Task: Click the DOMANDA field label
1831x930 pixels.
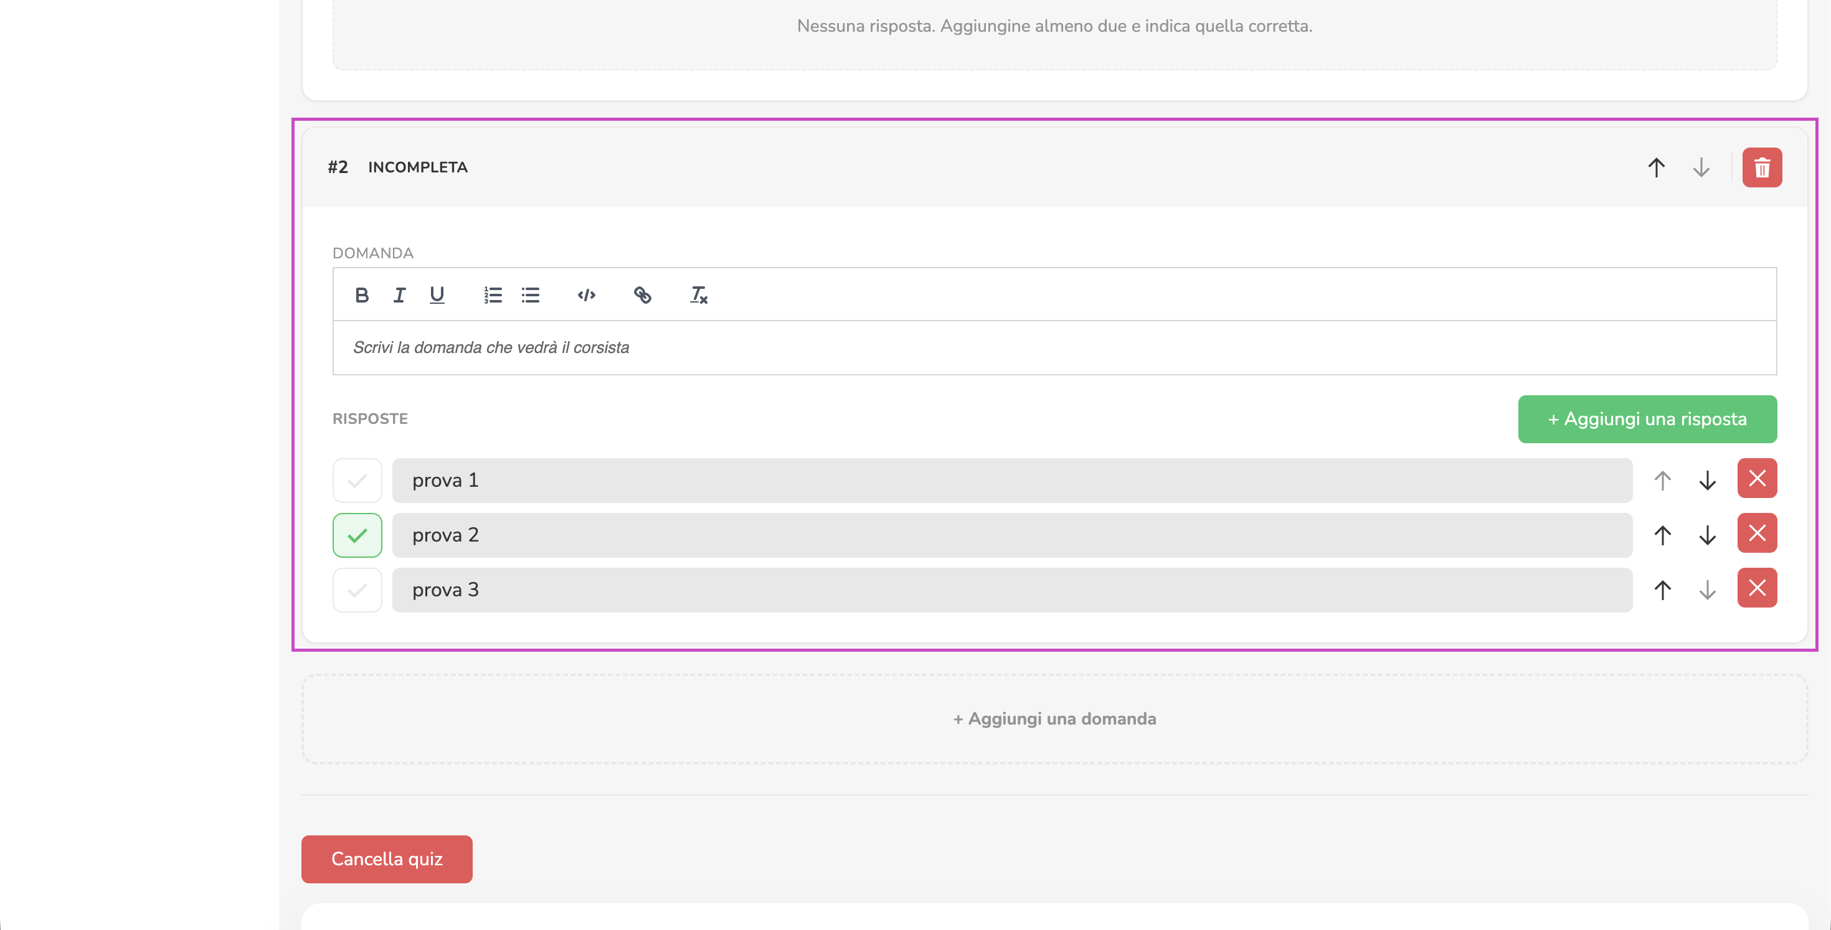Action: (373, 253)
